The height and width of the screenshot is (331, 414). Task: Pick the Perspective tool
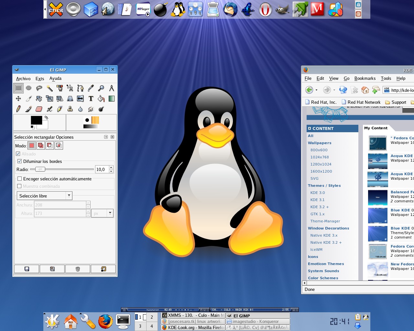(x=70, y=99)
